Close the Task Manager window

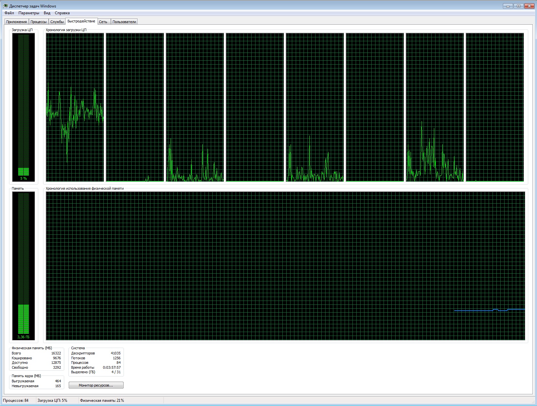[529, 6]
